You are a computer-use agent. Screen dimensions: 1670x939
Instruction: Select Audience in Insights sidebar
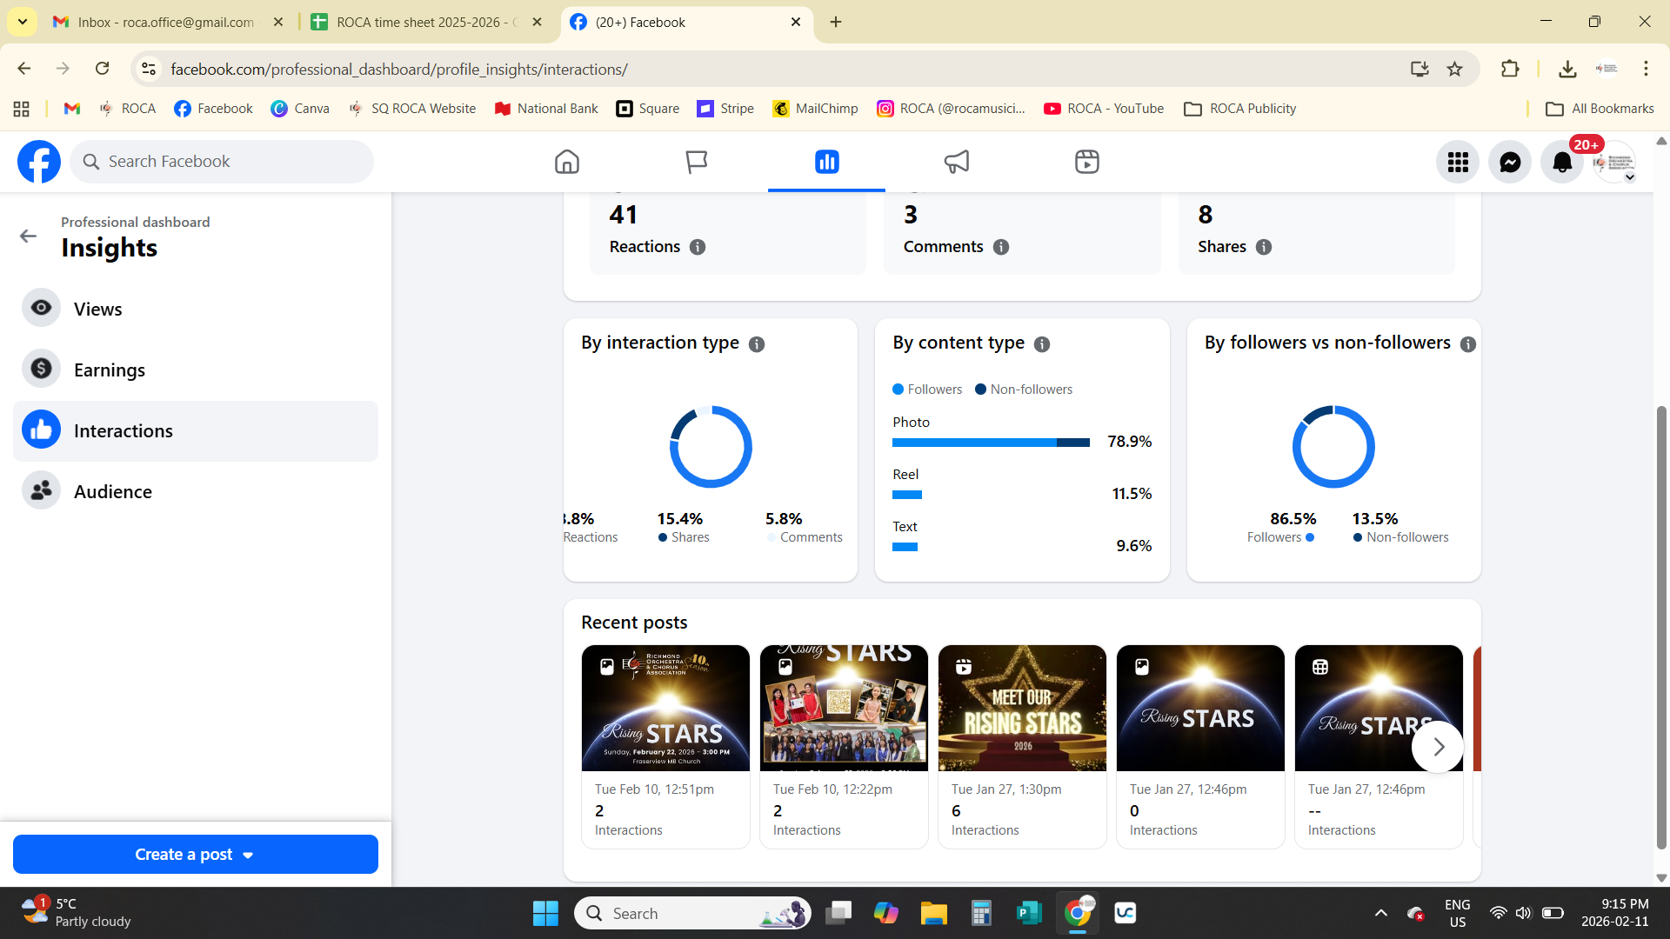click(x=112, y=491)
